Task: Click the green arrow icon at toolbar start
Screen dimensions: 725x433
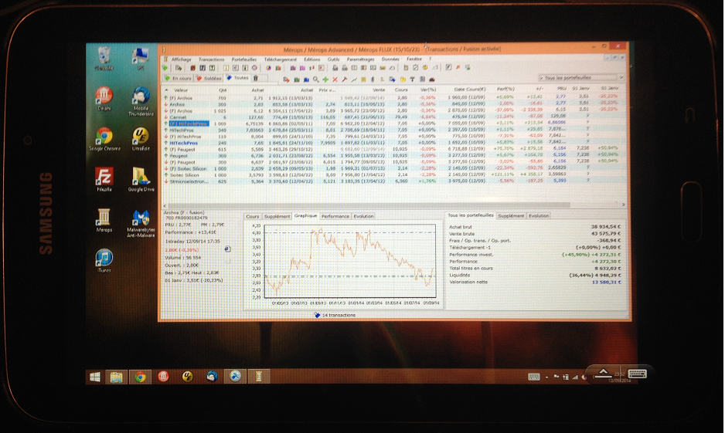Action: (165, 68)
